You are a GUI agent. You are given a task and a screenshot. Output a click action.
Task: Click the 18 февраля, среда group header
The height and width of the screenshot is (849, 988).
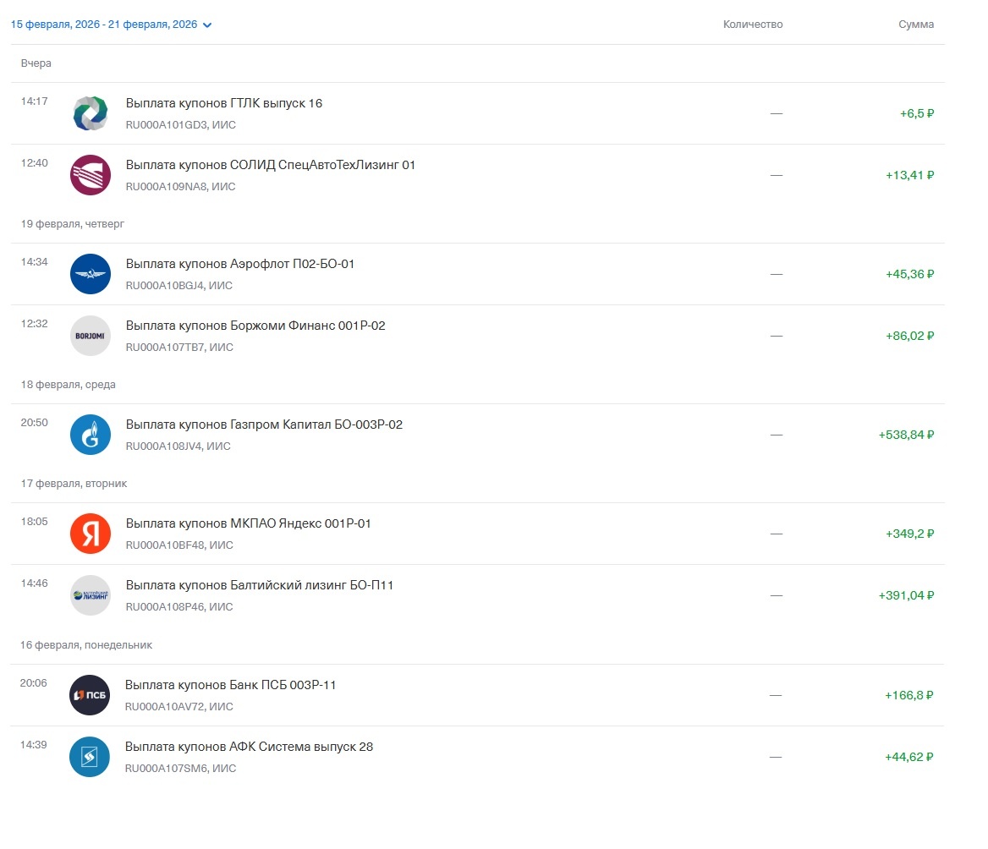(x=68, y=384)
